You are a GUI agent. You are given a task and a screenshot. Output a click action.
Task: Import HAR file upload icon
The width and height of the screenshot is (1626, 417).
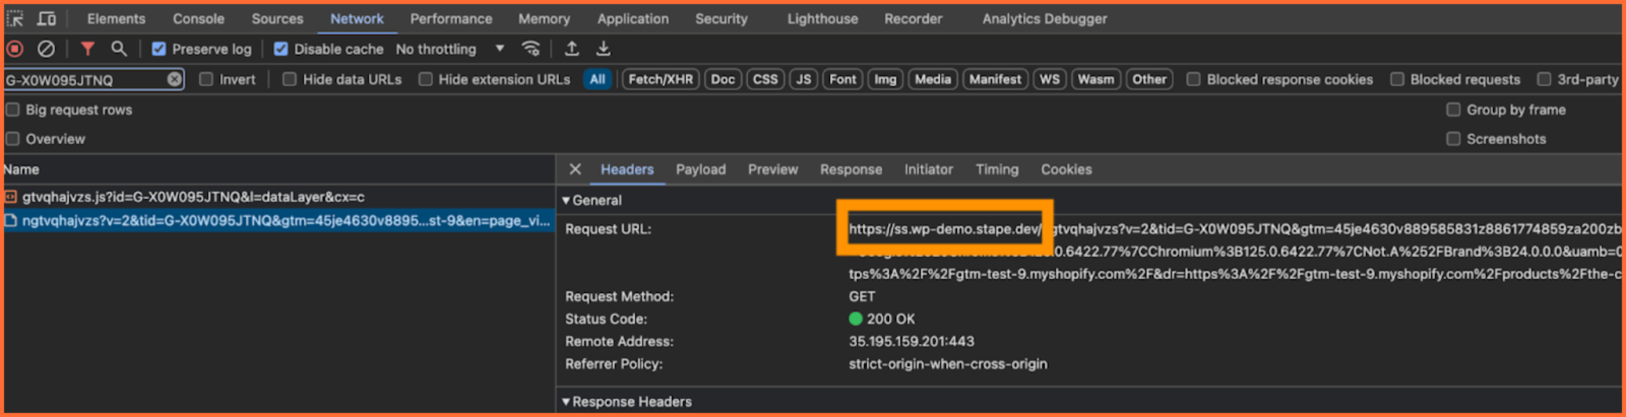572,49
